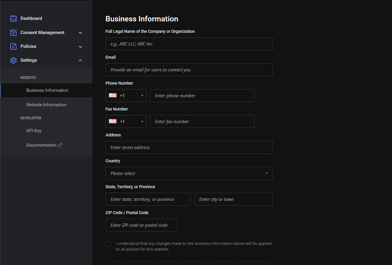The width and height of the screenshot is (392, 265).
Task: Open the Documentation link
Action: 41,145
